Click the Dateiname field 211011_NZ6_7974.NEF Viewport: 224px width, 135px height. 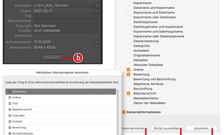pos(63,5)
